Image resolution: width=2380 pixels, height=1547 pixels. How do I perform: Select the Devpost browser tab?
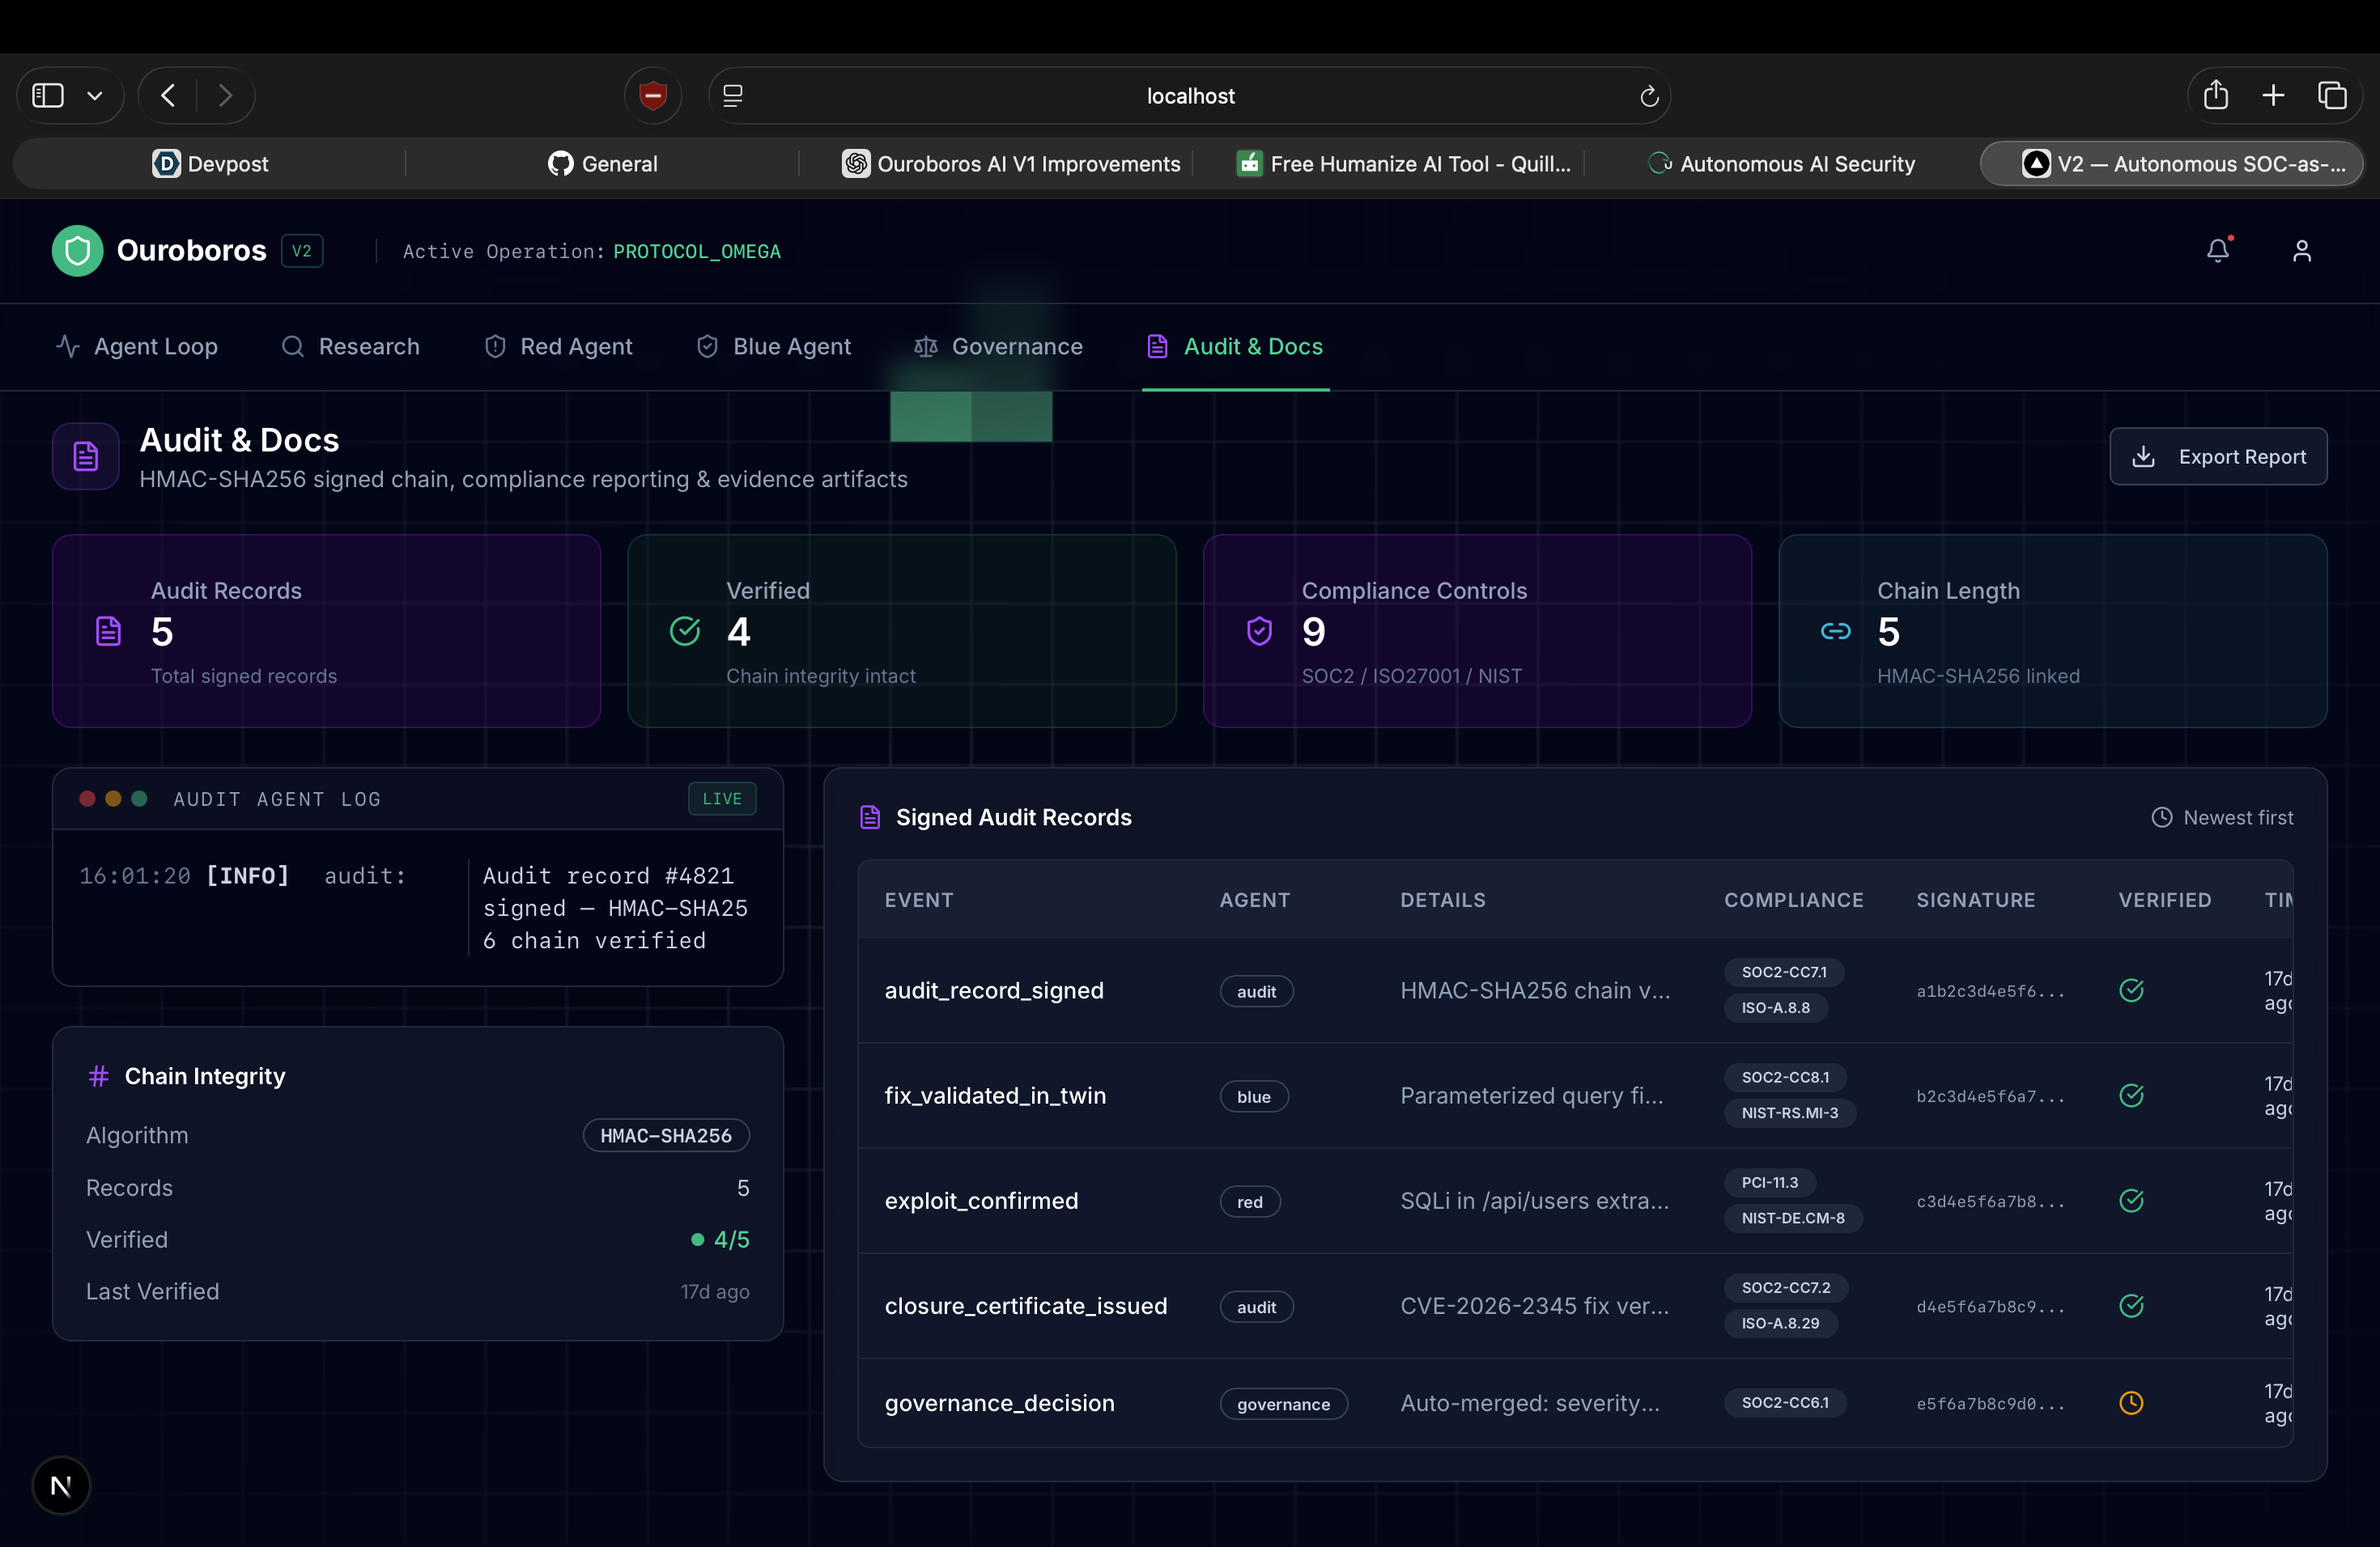click(x=210, y=164)
